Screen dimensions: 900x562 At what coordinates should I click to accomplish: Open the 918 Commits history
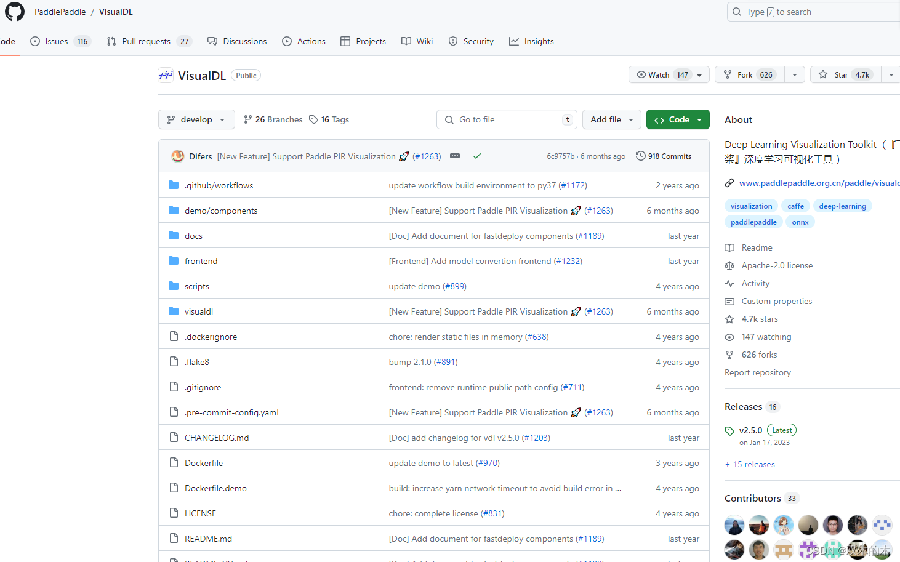664,156
